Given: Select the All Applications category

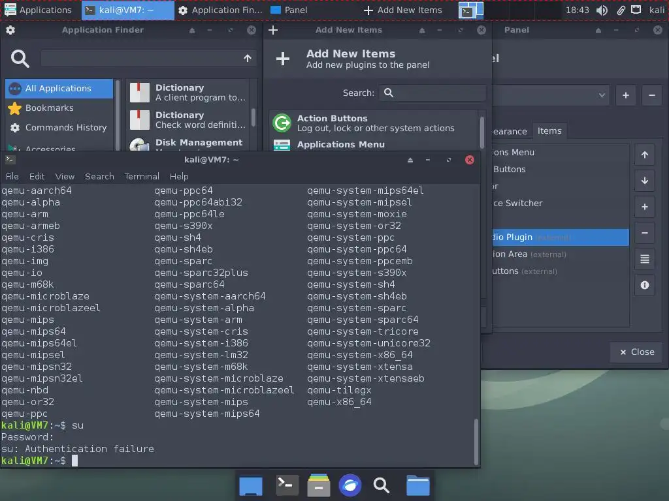Looking at the screenshot, I should (x=59, y=88).
